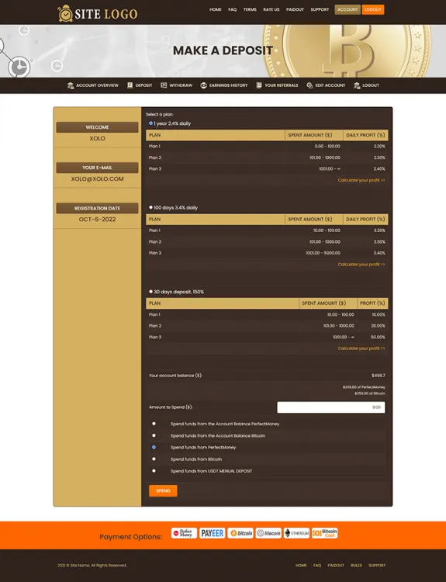
Task: Click the 50.00% profit cell
Action: pos(378,337)
